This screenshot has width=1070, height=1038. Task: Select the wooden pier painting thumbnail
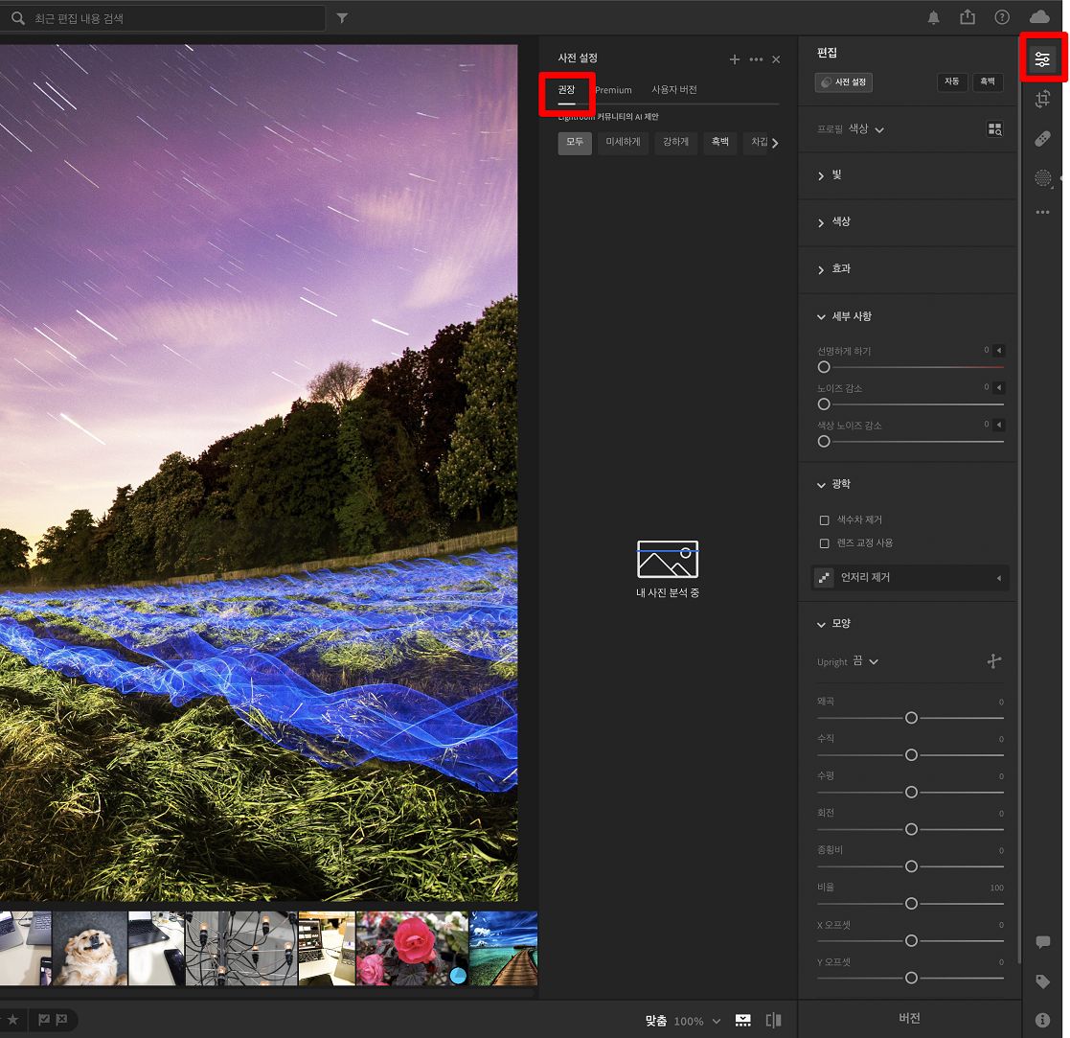tap(504, 949)
